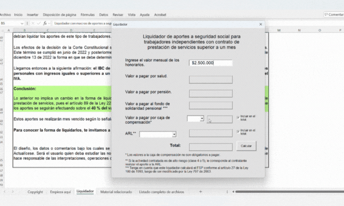Image resolution: width=344 pixels, height=206 pixels.
Task: Close the Liquidador dialog
Action: (260, 24)
